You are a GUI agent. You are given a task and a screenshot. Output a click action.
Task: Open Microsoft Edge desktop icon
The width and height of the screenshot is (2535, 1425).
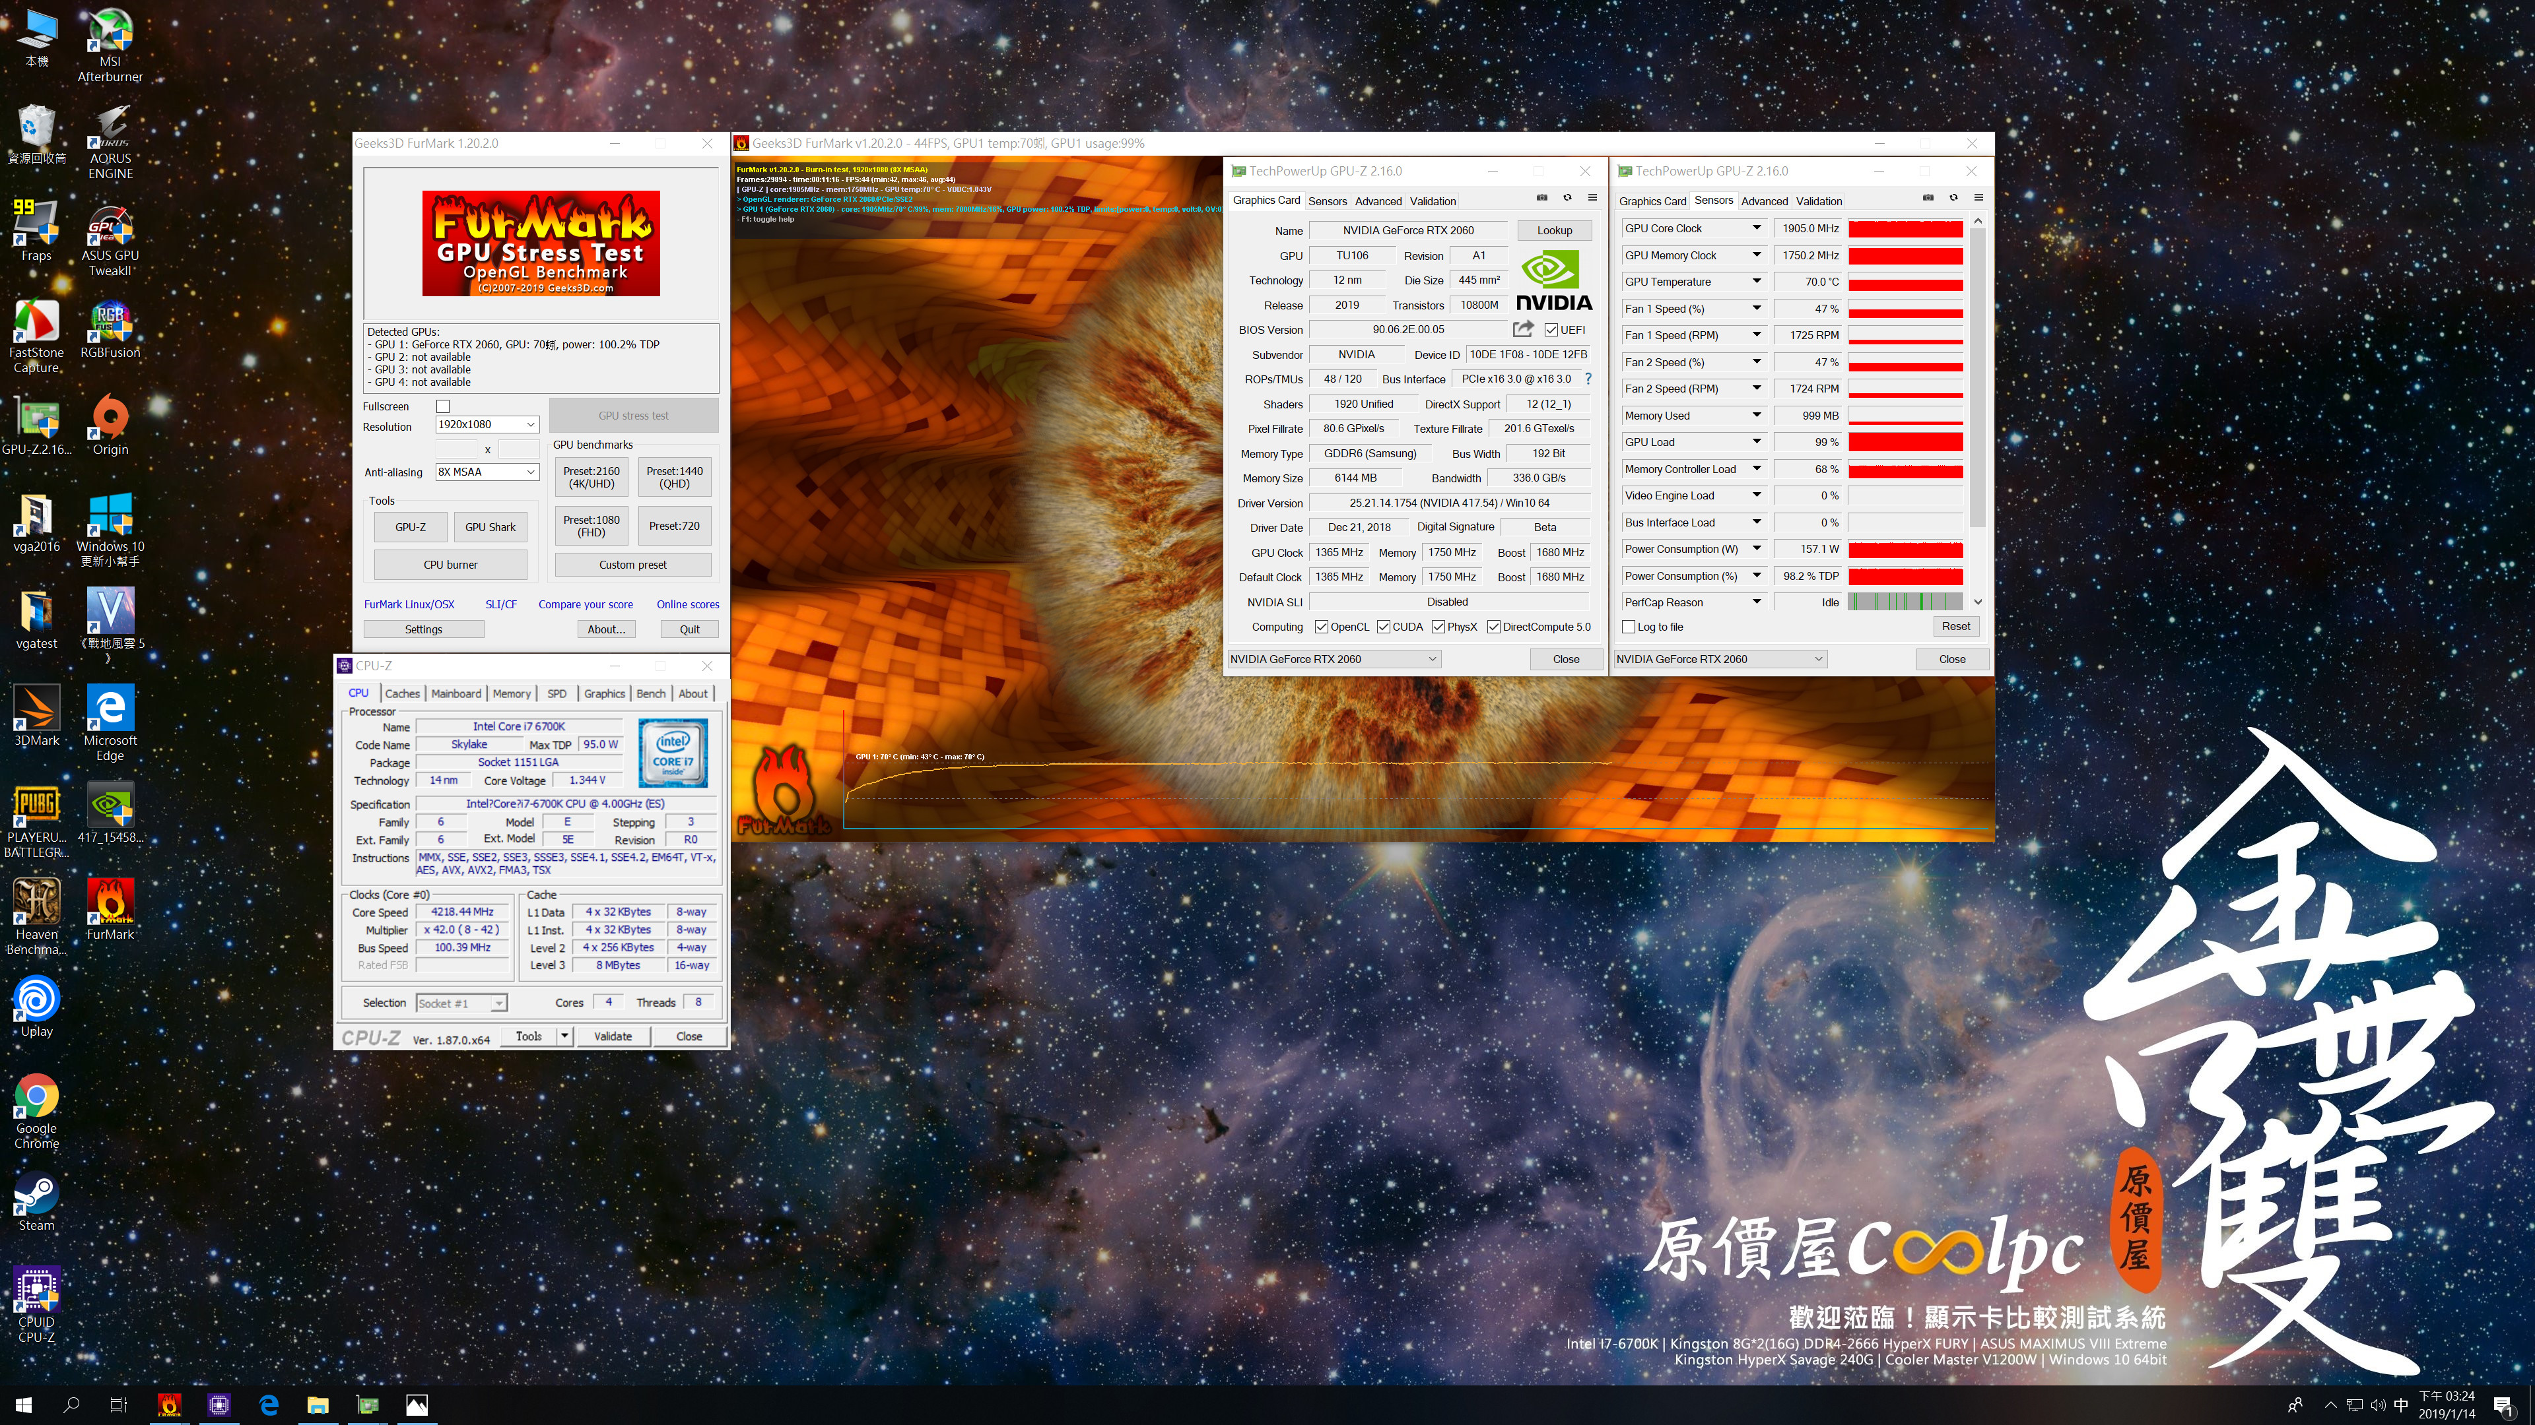click(110, 724)
